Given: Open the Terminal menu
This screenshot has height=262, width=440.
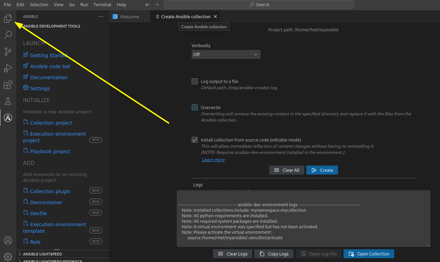Looking at the screenshot, I should 102,5.
